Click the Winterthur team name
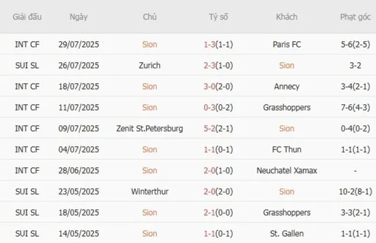The width and height of the screenshot is (376, 243). [x=149, y=192]
